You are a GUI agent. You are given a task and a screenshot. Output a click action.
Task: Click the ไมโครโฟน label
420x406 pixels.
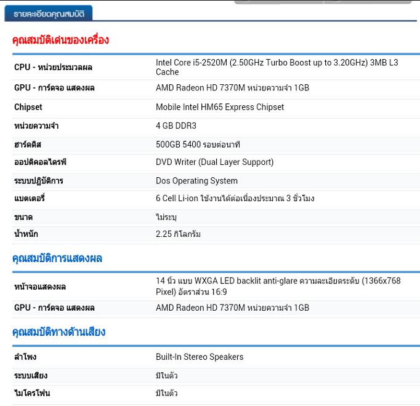click(x=32, y=393)
